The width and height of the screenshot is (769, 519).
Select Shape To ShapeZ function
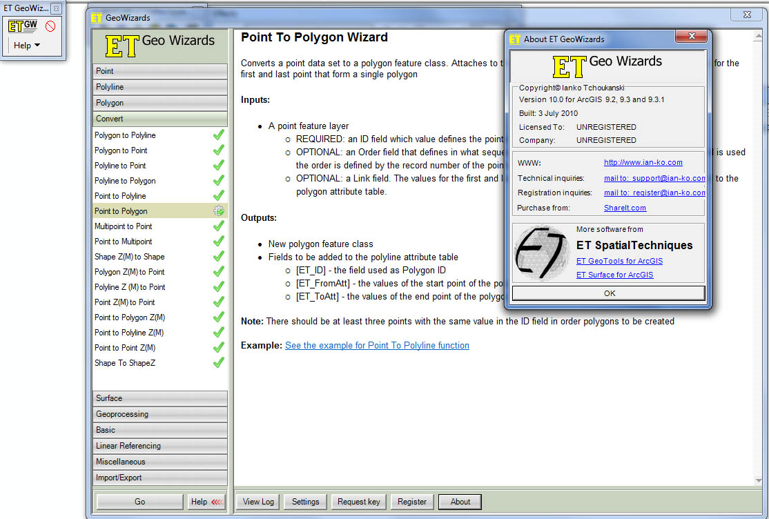click(125, 364)
